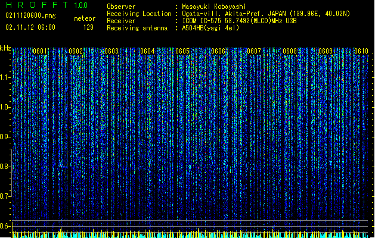Click the 0605 time marker

tap(182, 51)
